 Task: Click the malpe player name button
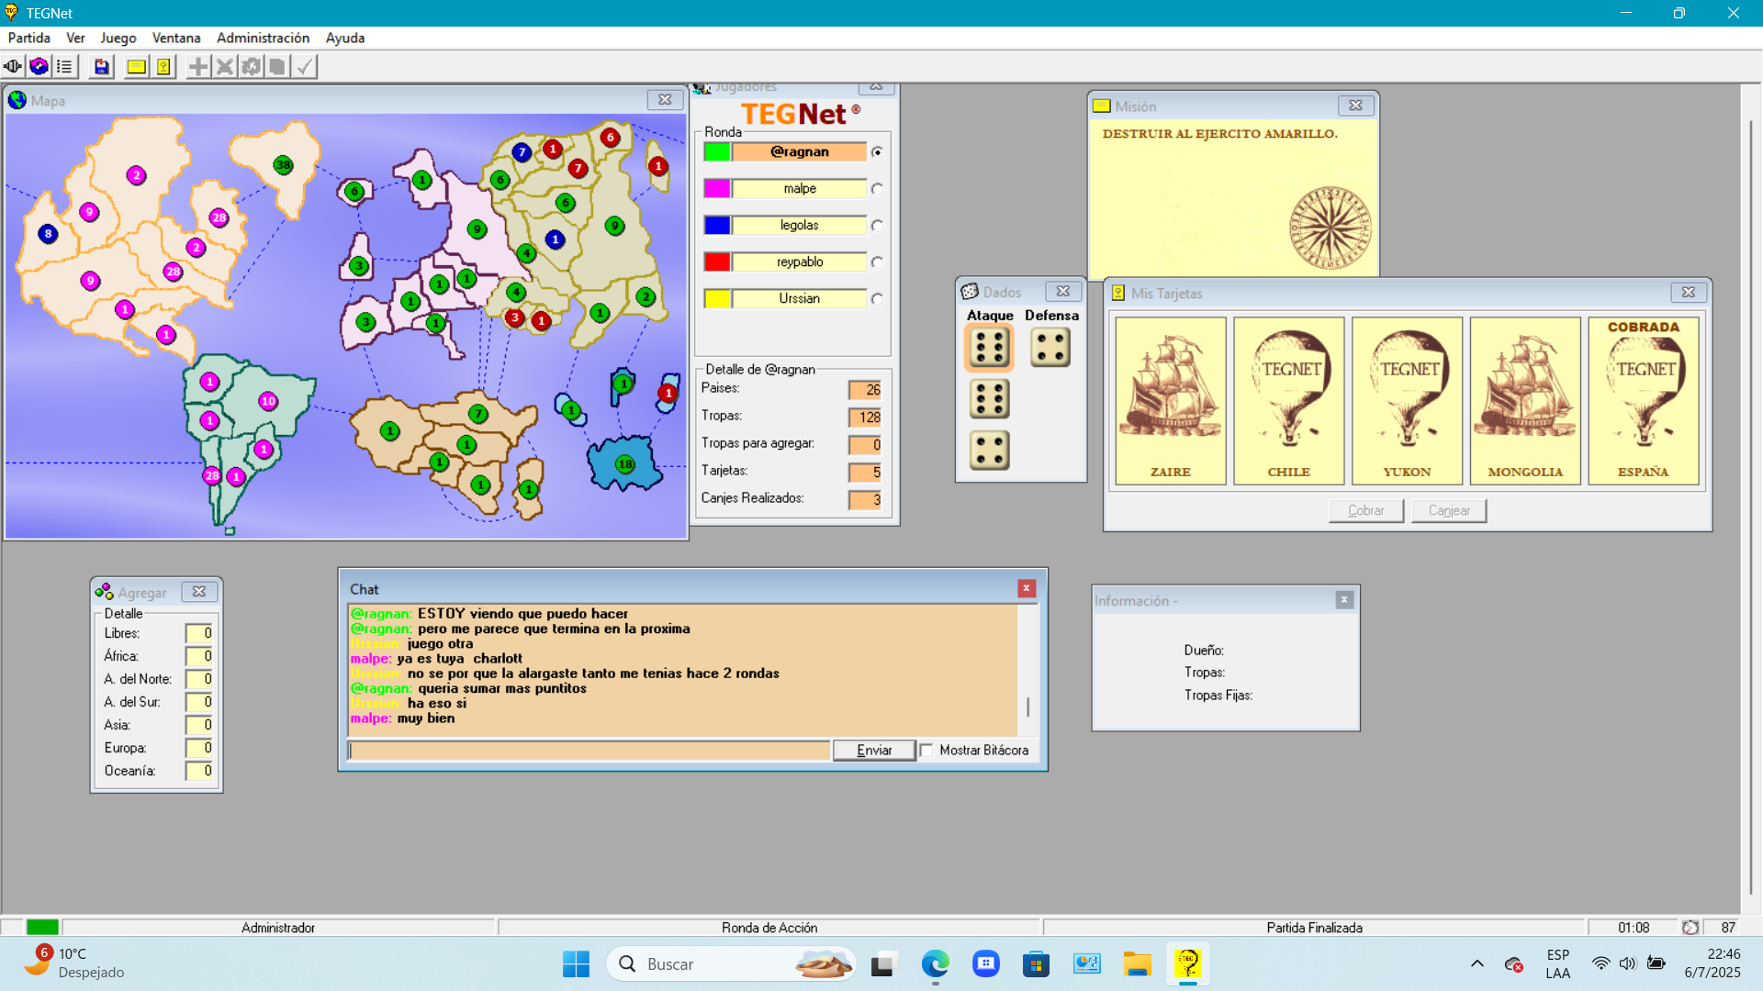pos(799,189)
